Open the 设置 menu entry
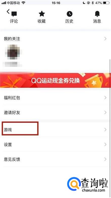111x198 pixels. coord(55,145)
